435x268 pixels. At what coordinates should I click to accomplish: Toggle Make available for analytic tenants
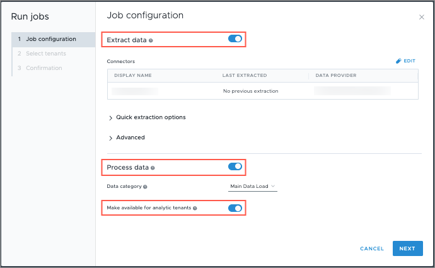point(235,207)
